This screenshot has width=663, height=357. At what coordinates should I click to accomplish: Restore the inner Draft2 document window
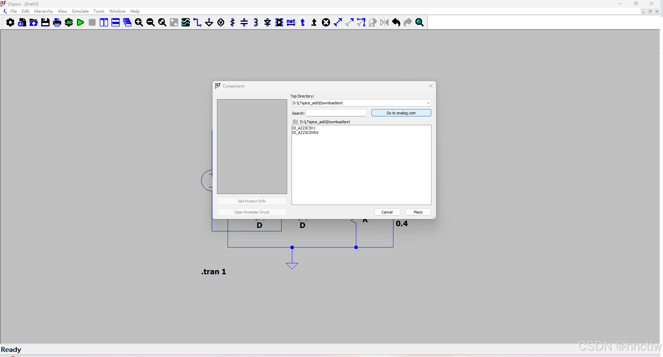click(650, 11)
